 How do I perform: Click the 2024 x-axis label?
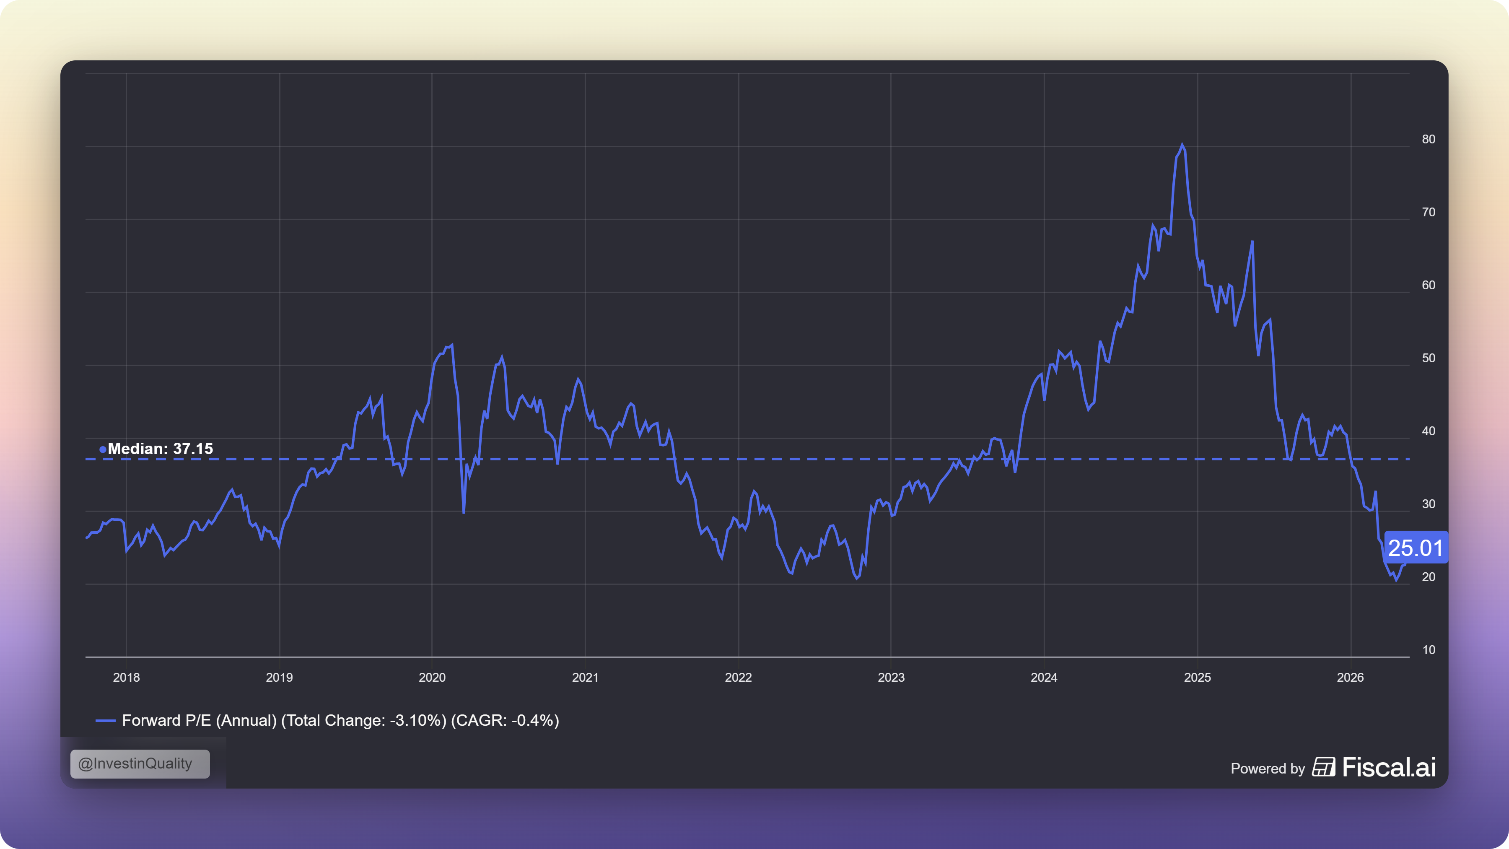(1044, 678)
